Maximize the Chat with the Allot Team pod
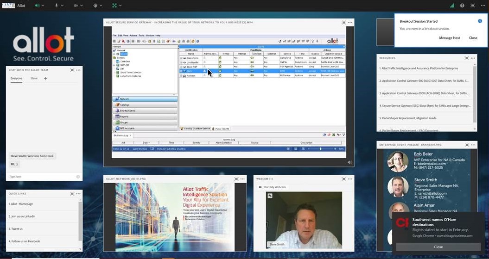Viewport: 489px width, 259px height. point(72,70)
